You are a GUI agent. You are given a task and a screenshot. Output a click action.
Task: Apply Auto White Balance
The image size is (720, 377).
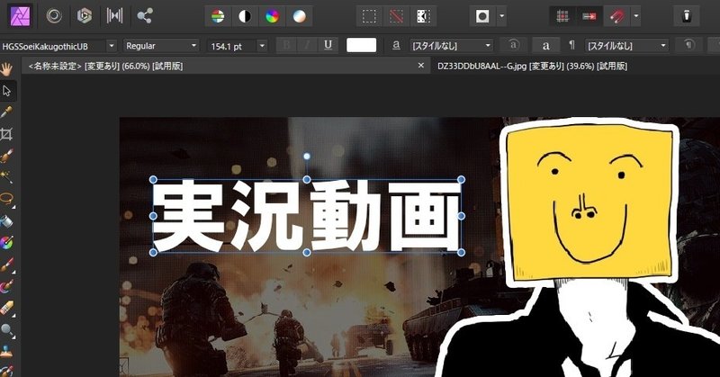(299, 16)
